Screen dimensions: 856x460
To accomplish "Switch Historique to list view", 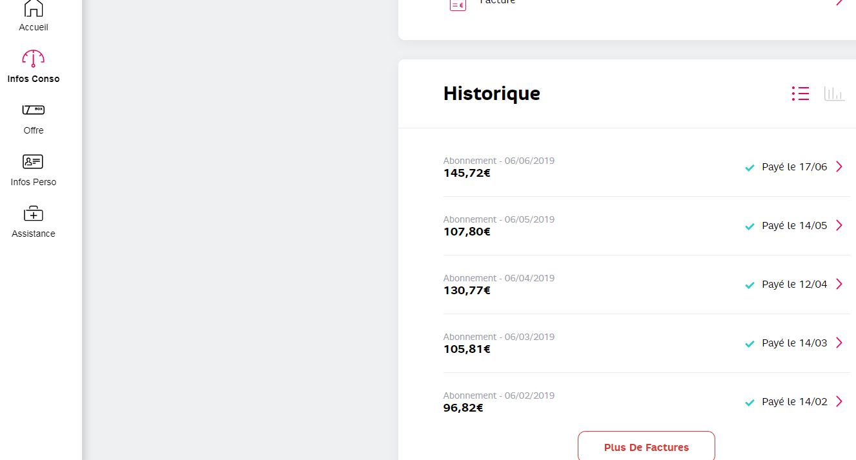I will click(x=800, y=94).
